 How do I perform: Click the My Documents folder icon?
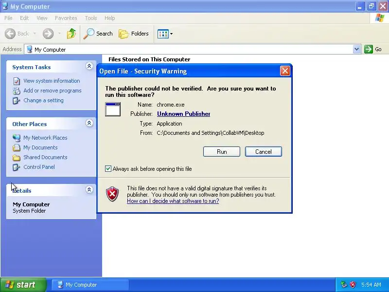click(17, 148)
